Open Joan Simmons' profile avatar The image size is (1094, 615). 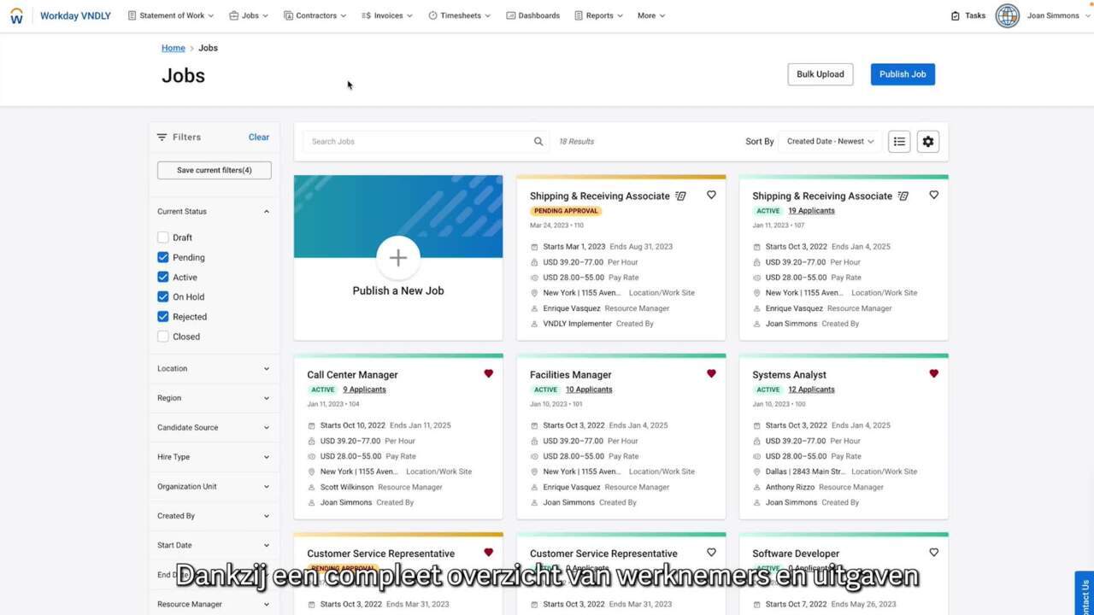point(1007,15)
